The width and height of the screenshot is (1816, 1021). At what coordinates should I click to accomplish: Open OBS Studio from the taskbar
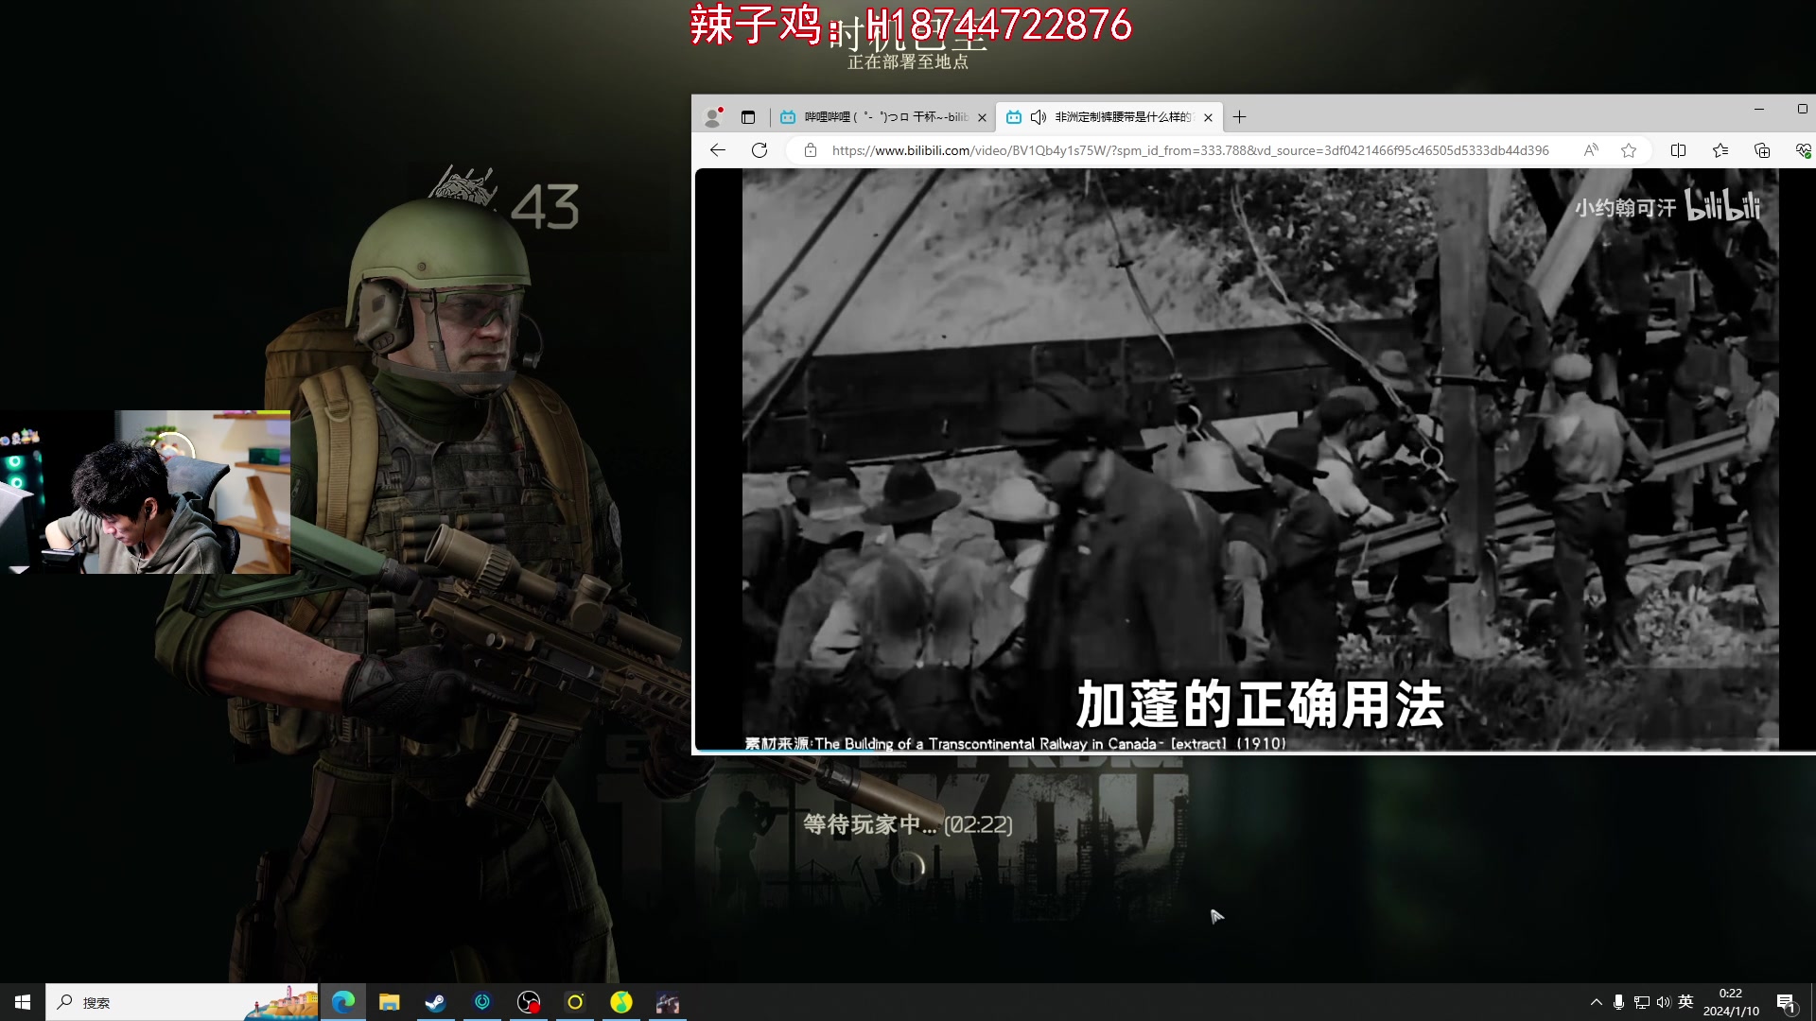(x=529, y=1002)
